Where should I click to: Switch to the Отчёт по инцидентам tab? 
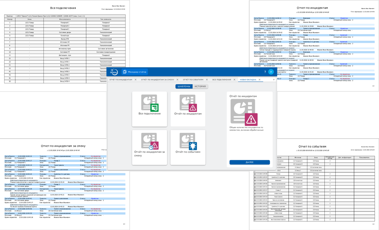pos(121,80)
